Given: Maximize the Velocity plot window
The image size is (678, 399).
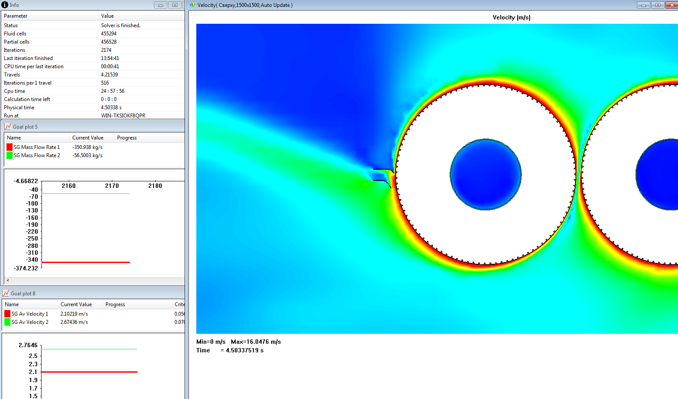Looking at the screenshot, I should coord(658,5).
